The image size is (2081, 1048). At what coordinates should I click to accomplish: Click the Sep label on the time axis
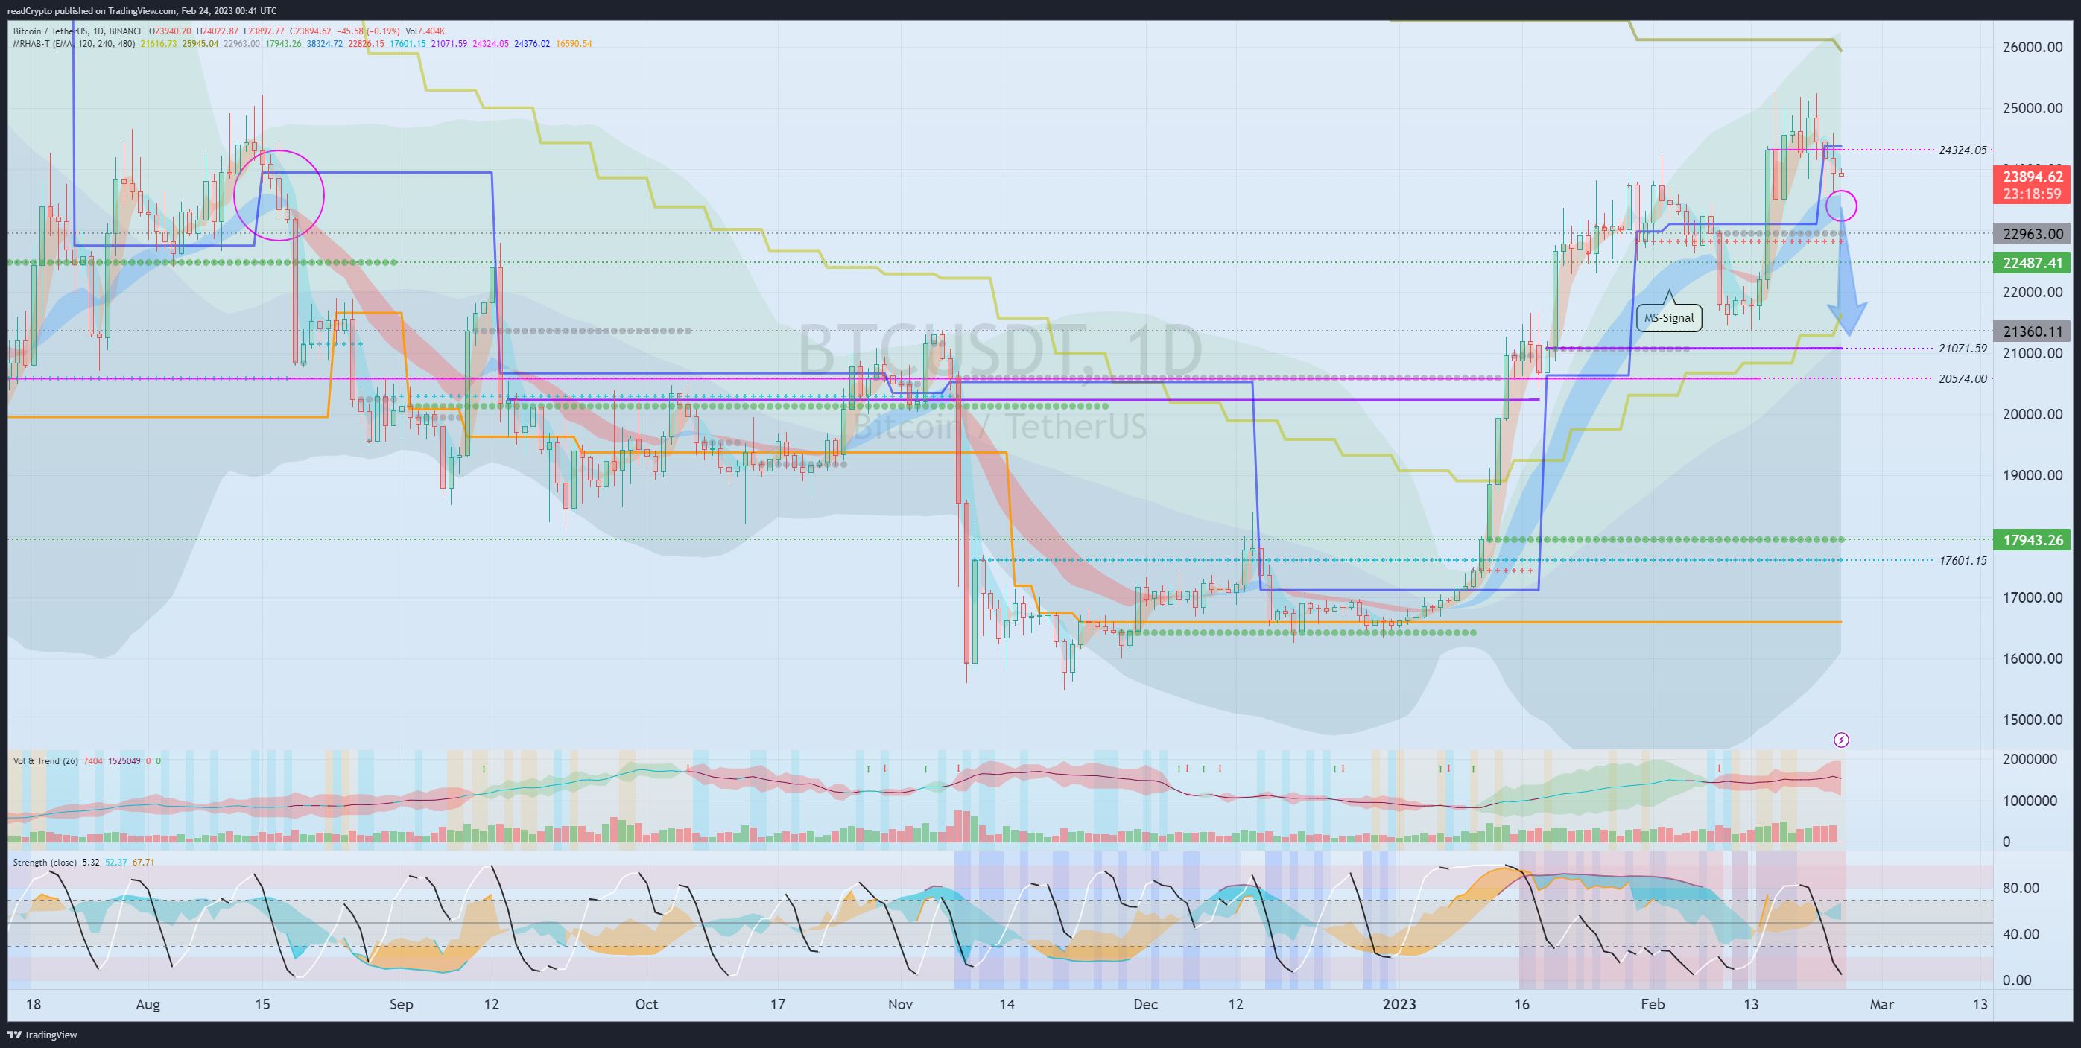click(401, 1004)
